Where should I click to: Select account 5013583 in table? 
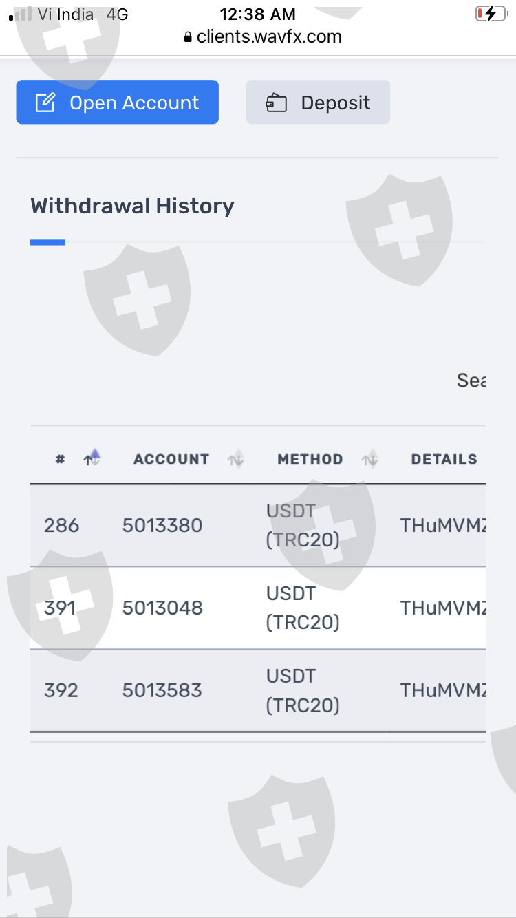click(162, 691)
